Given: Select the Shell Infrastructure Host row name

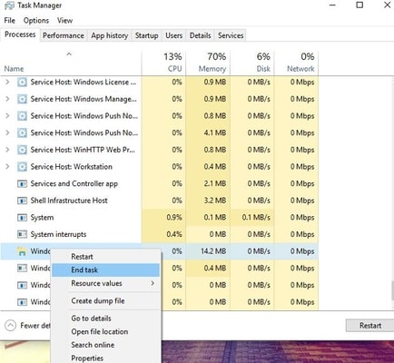Looking at the screenshot, I should pos(69,201).
